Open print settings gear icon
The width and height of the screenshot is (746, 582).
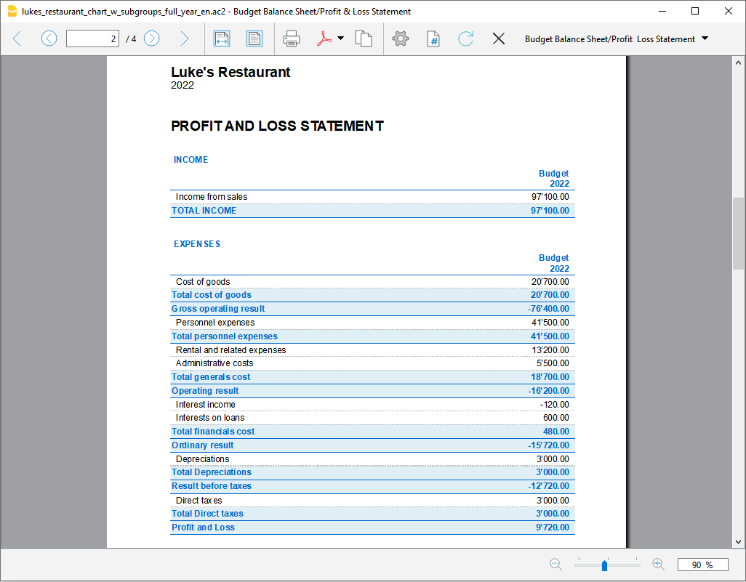[x=401, y=39]
